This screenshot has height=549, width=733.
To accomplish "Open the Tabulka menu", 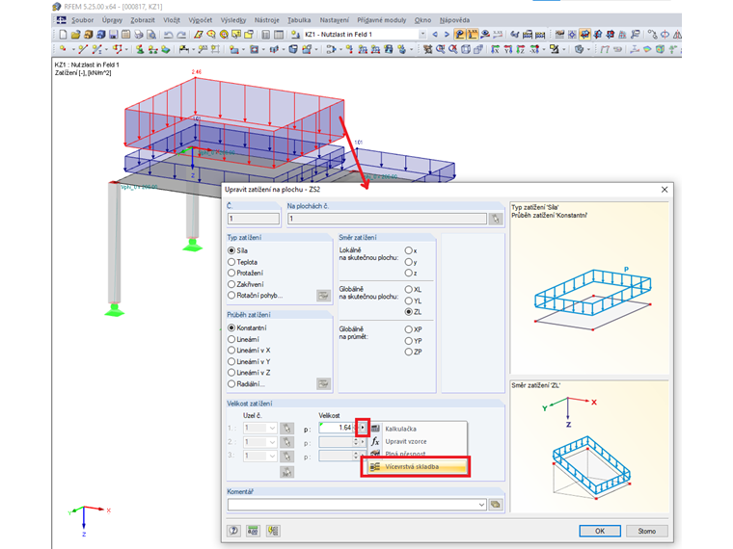I will pos(299,20).
